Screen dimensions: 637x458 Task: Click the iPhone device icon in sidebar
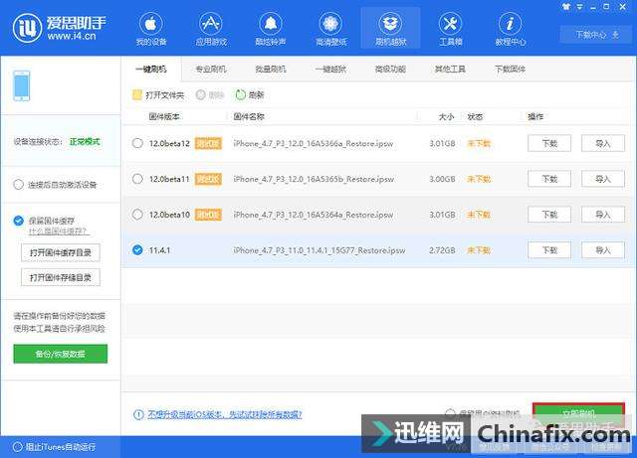(22, 85)
